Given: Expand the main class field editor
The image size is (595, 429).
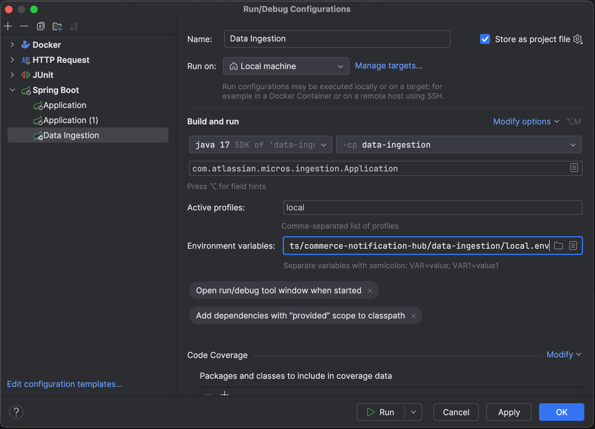Looking at the screenshot, I should point(574,168).
